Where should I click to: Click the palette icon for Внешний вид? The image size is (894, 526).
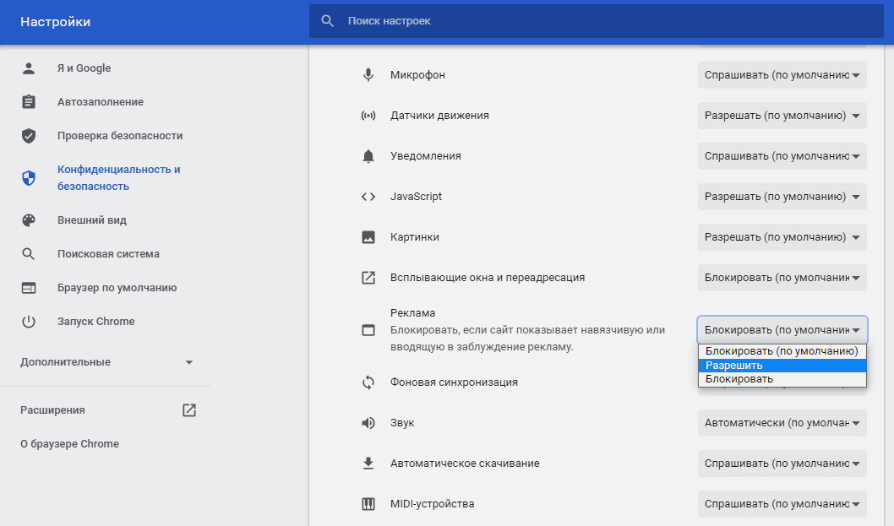[x=29, y=220]
